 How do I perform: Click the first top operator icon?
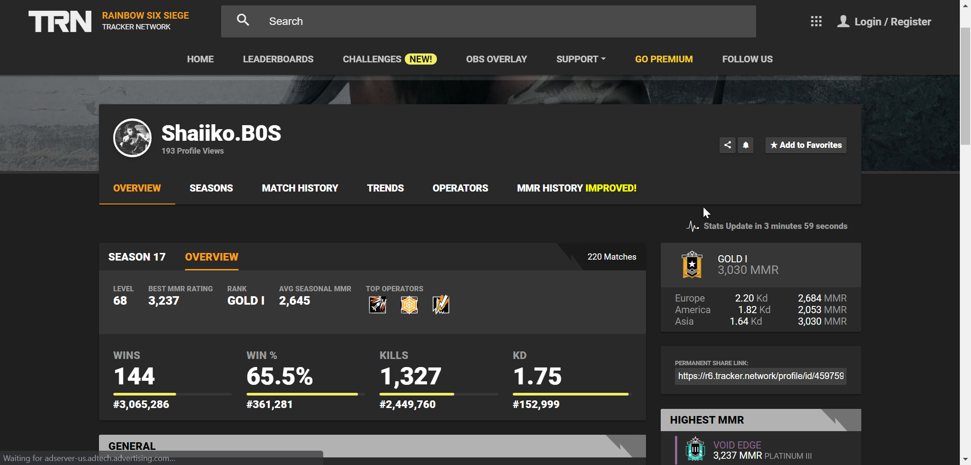point(377,305)
